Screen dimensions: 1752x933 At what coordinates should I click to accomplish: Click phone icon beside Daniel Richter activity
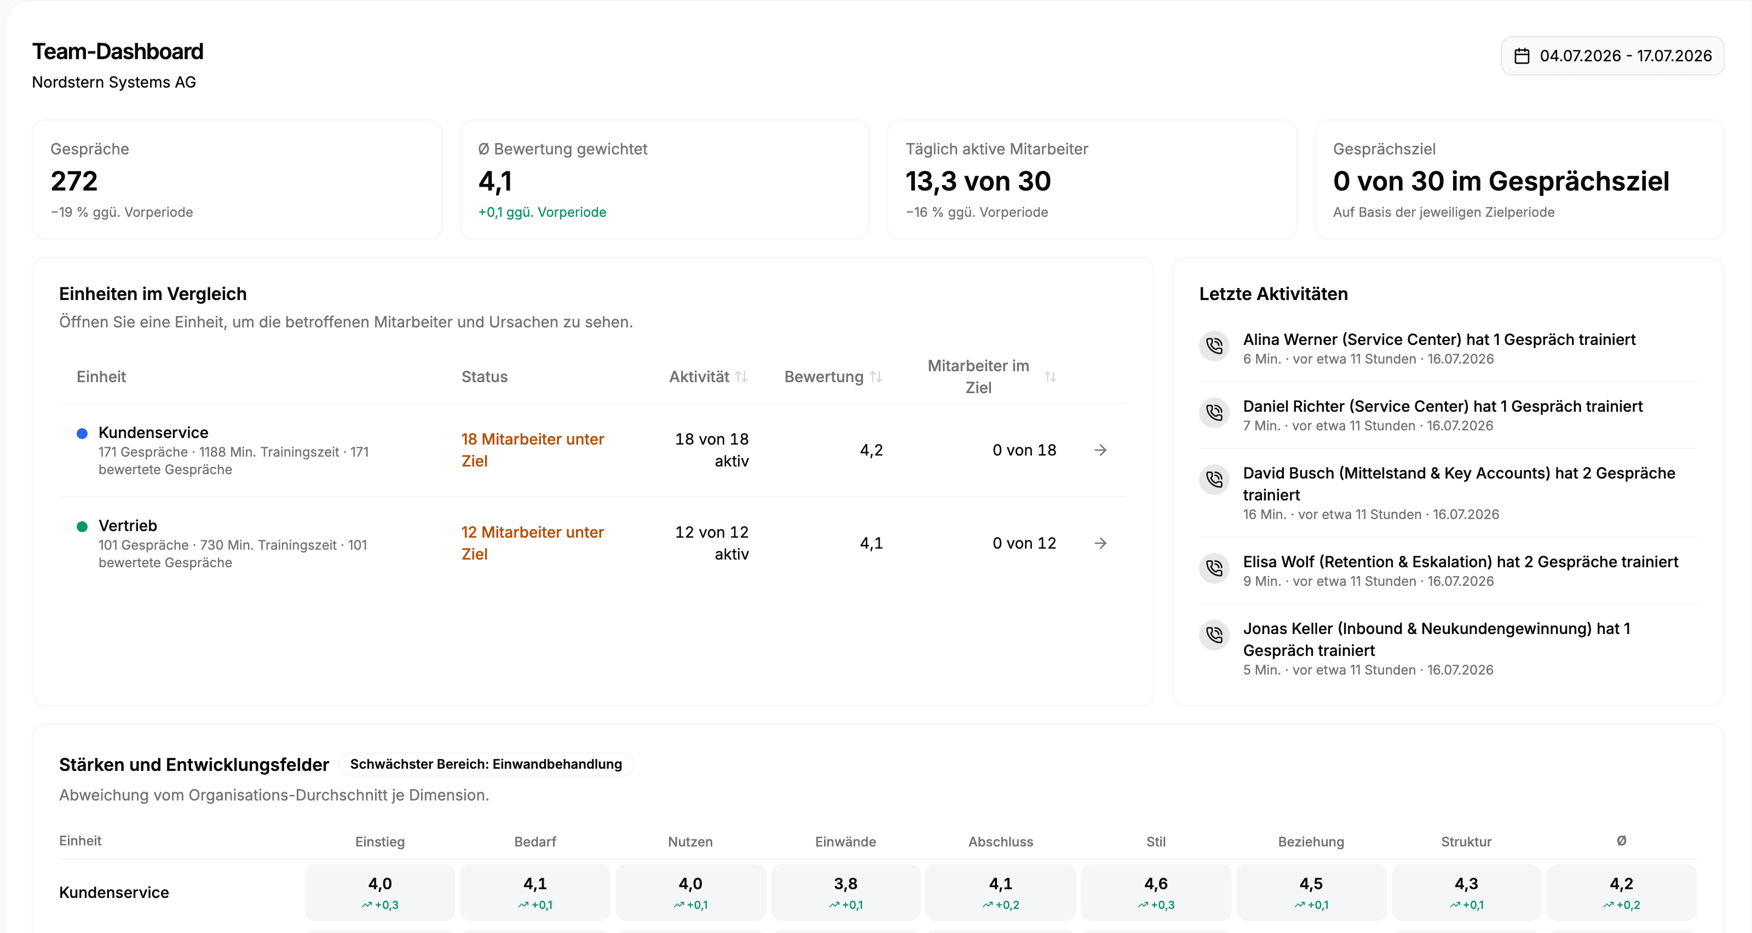pos(1214,413)
